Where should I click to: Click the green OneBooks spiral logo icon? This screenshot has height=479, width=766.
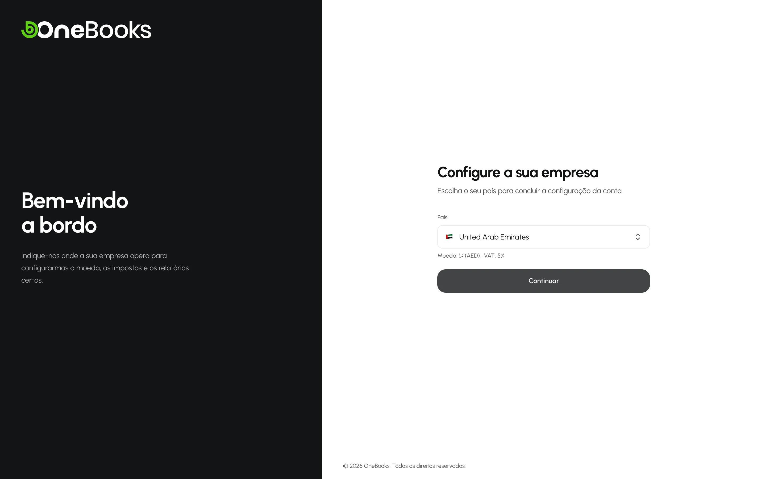pos(30,30)
